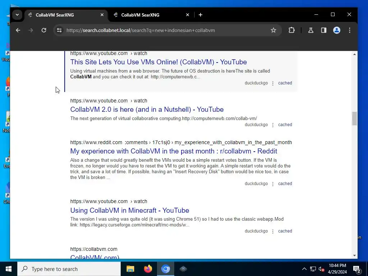
Task: Close the first CollabVM SearXNG tab
Action: point(102,15)
